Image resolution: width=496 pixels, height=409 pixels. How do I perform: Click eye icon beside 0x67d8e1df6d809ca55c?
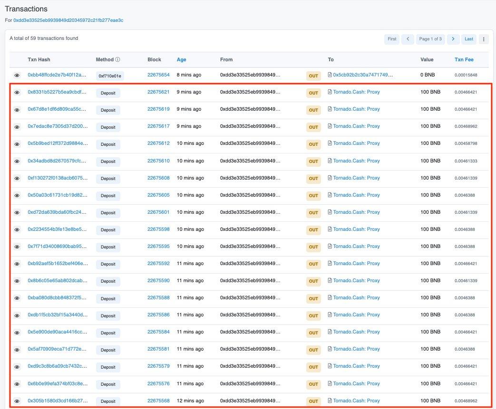(17, 110)
